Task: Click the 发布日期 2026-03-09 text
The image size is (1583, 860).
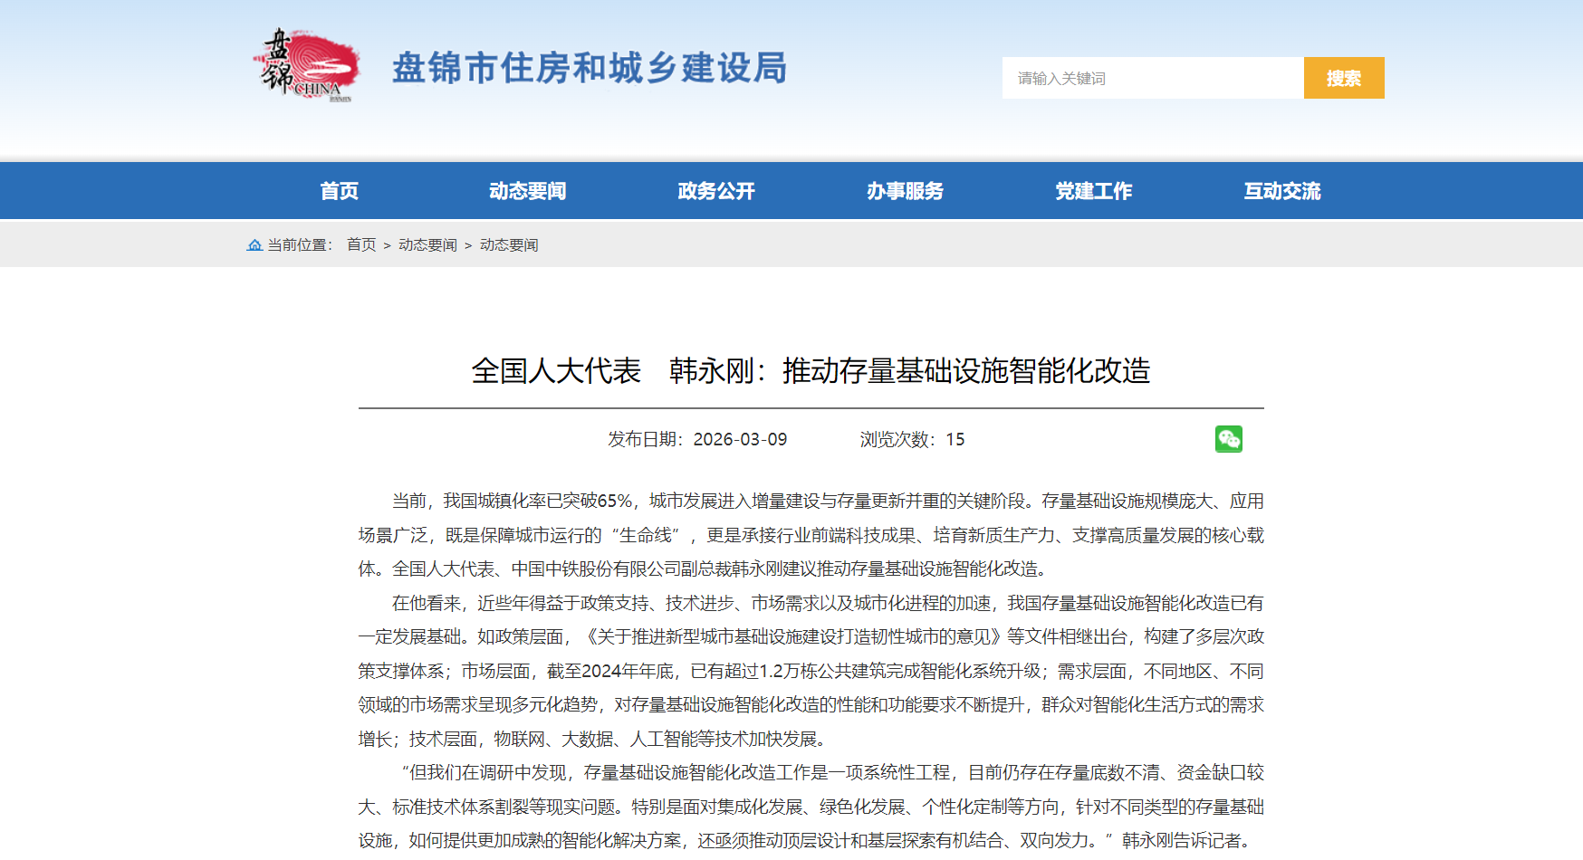Action: (697, 440)
